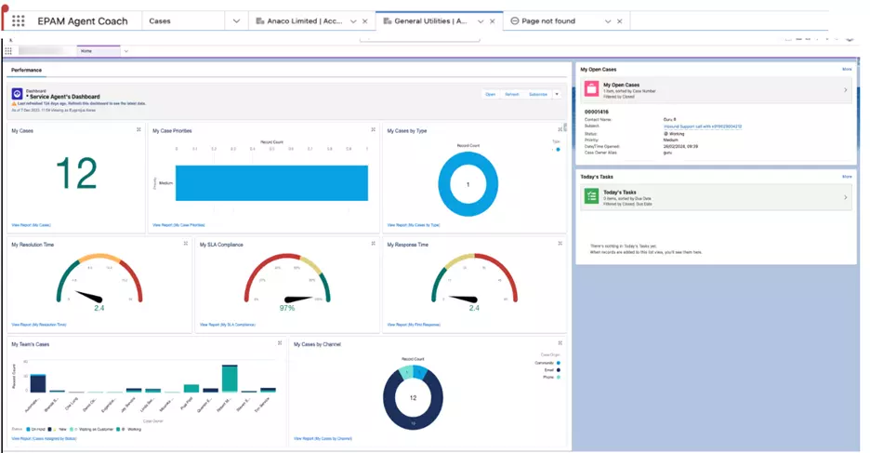The width and height of the screenshot is (870, 453).
Task: Expand the My SLA Compliance gauge
Action: (374, 244)
